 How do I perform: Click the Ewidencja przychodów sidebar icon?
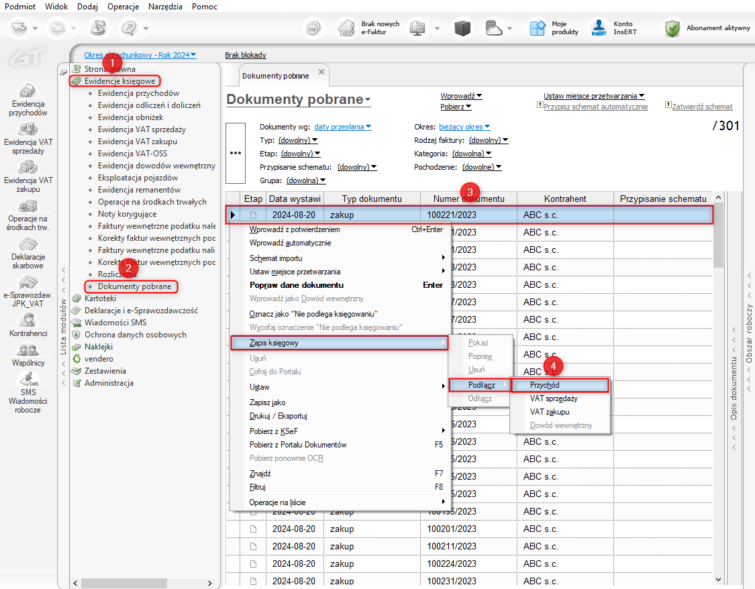pos(28,91)
